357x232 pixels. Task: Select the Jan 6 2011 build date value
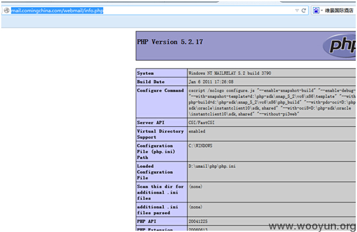pyautogui.click(x=211, y=81)
